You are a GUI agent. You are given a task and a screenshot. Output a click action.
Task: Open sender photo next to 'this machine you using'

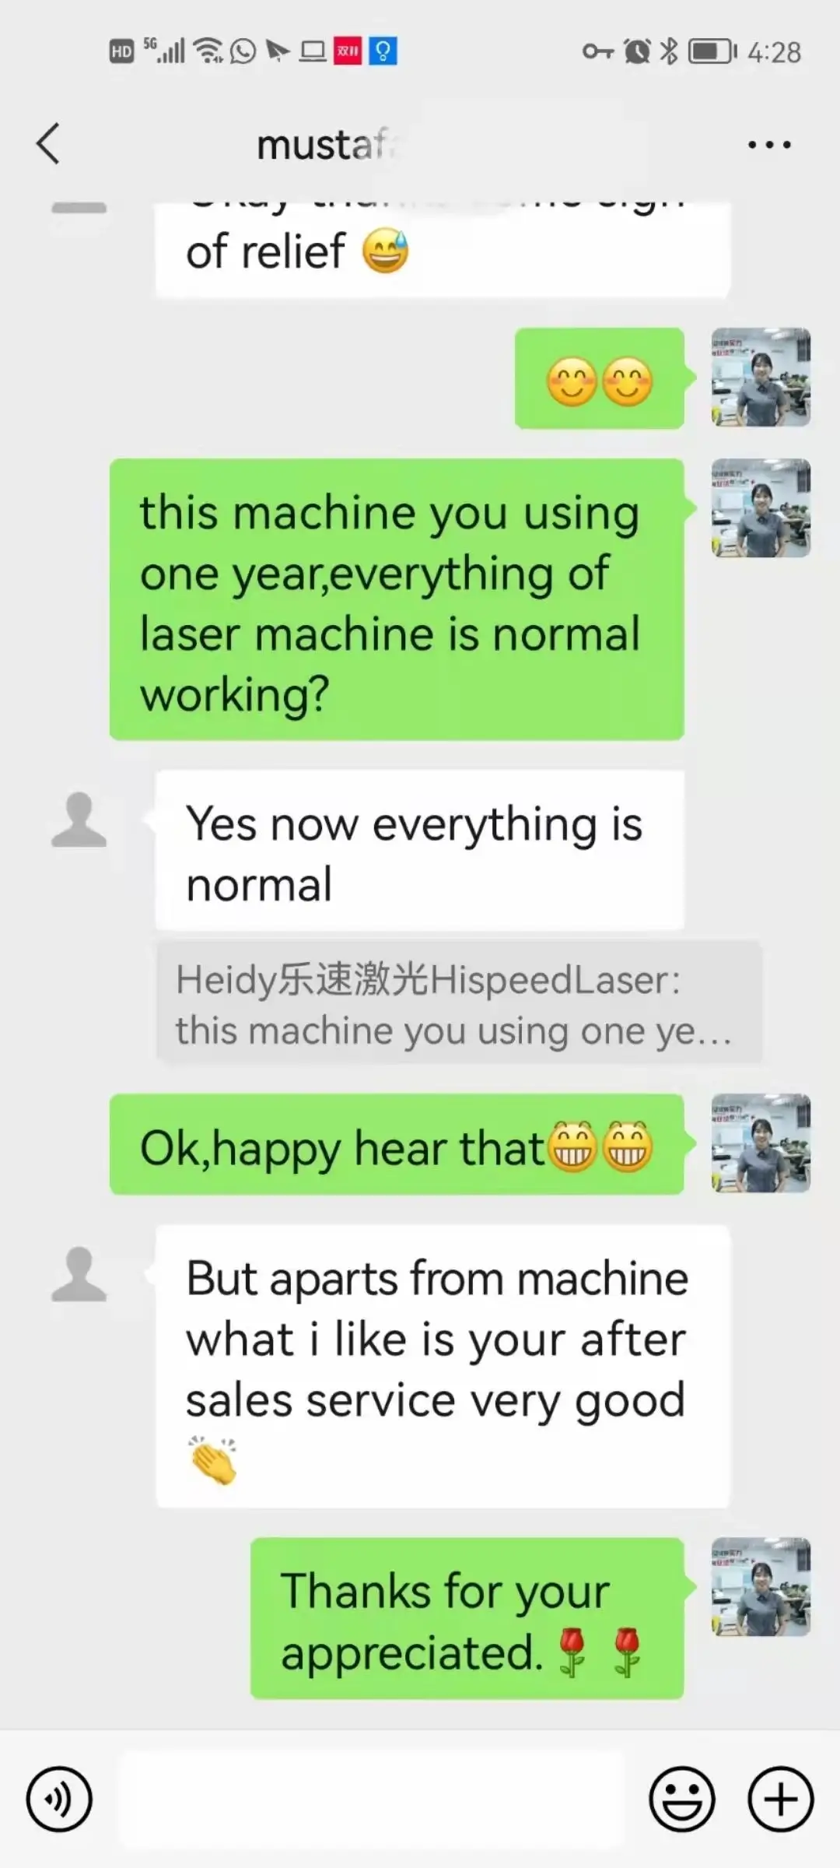[761, 508]
